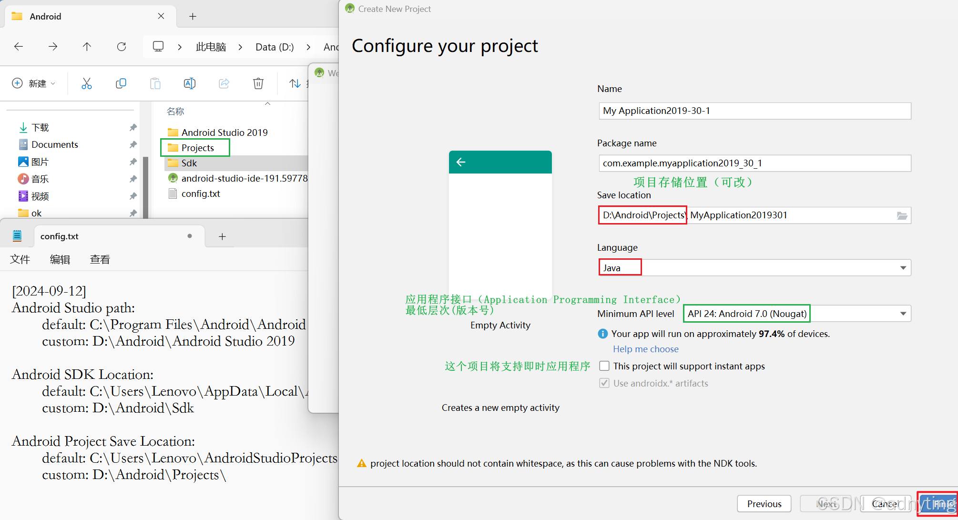Click the Cut scissors icon in Explorer toolbar

(87, 83)
